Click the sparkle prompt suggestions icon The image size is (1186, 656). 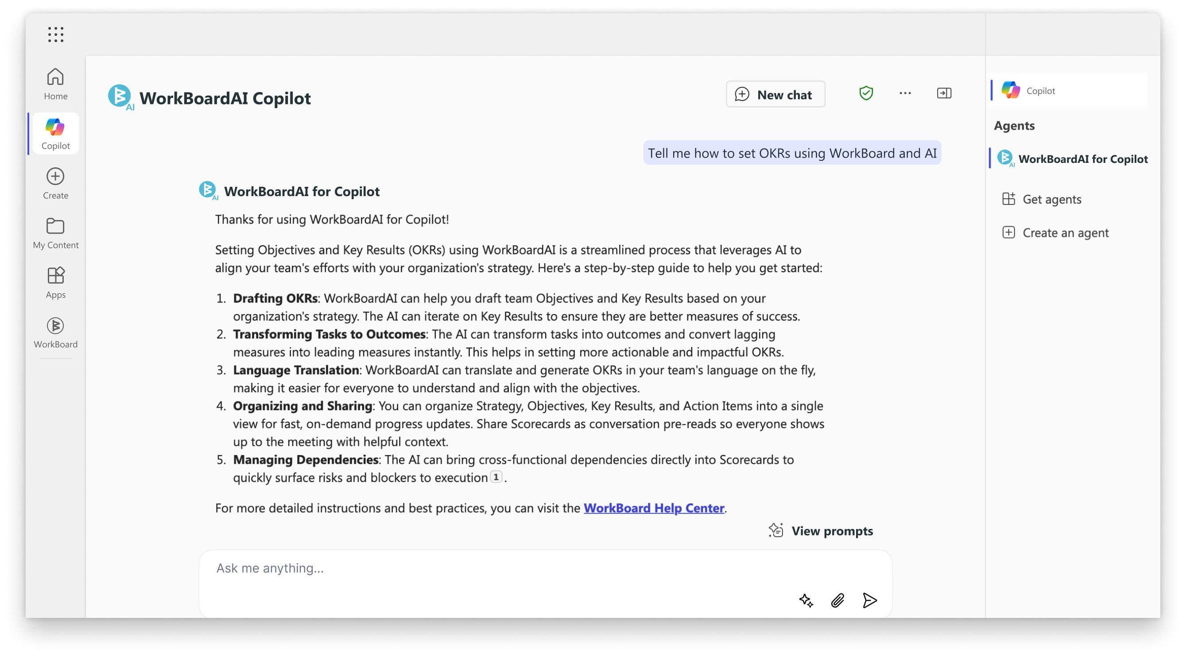pyautogui.click(x=806, y=600)
